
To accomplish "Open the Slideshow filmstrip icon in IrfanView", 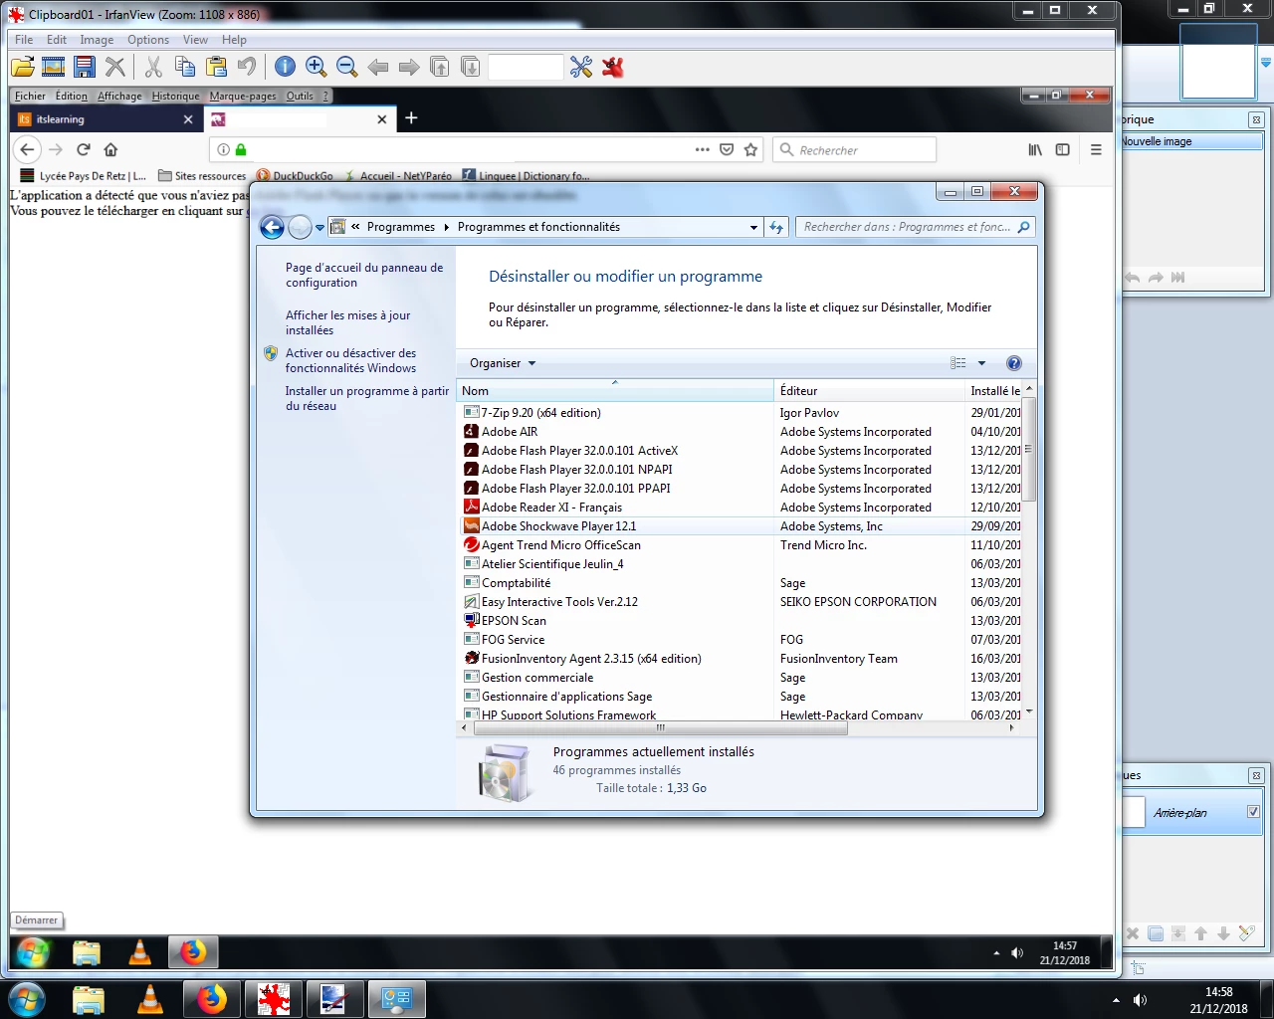I will pyautogui.click(x=54, y=67).
